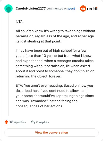
Task: Select the "16 upvotes" label
Action: click(x=18, y=122)
